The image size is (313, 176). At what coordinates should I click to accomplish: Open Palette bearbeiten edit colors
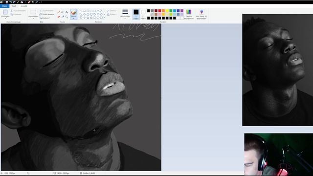pyautogui.click(x=189, y=14)
